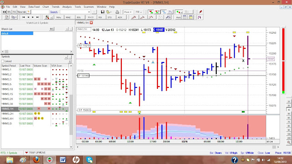Jump to first bar
This screenshot has height=164, width=292.
coord(23,17)
